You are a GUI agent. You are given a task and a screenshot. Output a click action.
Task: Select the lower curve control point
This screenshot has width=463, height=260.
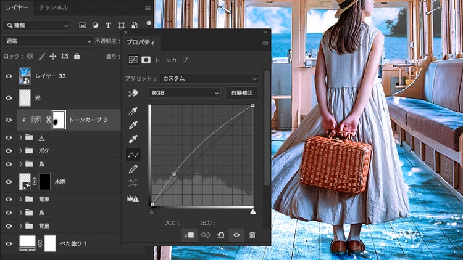click(174, 174)
